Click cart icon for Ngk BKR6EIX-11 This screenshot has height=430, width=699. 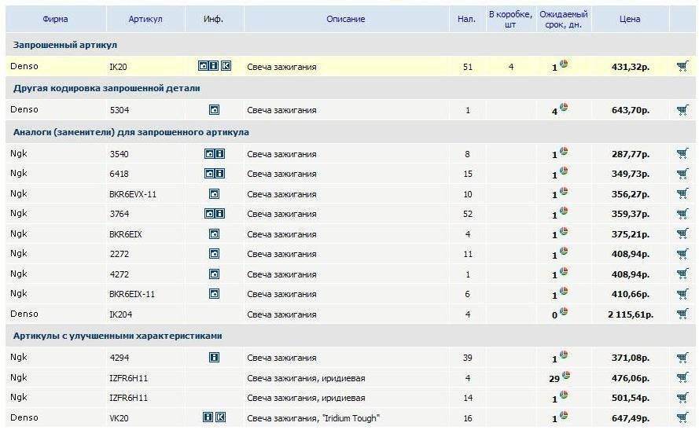click(682, 294)
